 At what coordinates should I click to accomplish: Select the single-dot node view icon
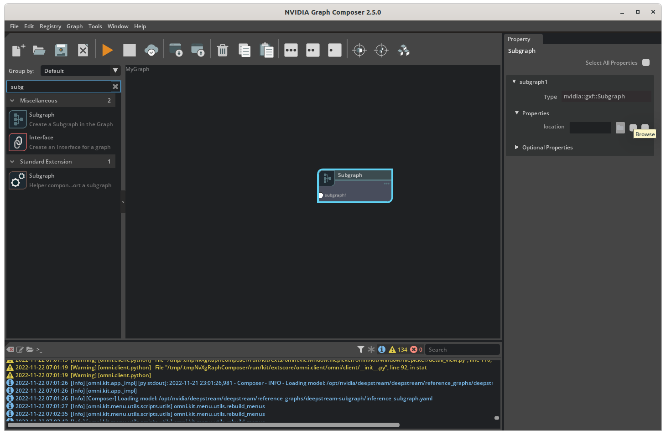335,50
